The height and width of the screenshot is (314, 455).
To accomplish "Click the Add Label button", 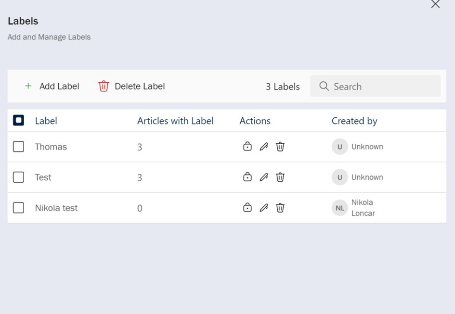I will click(52, 87).
